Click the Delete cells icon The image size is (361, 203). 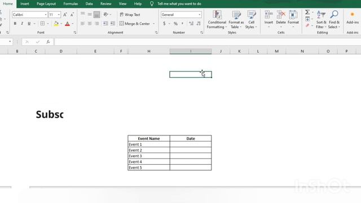tap(281, 15)
